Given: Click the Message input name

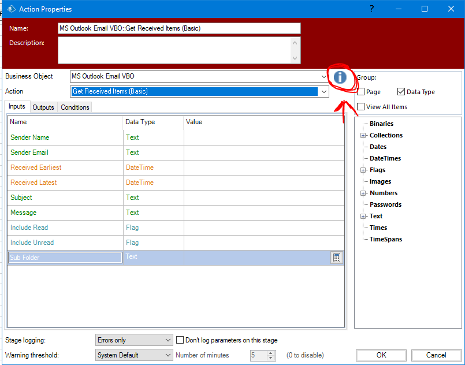Looking at the screenshot, I should pos(24,213).
